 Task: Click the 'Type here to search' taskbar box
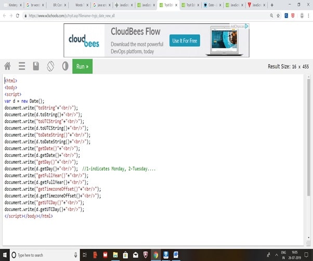(45, 255)
